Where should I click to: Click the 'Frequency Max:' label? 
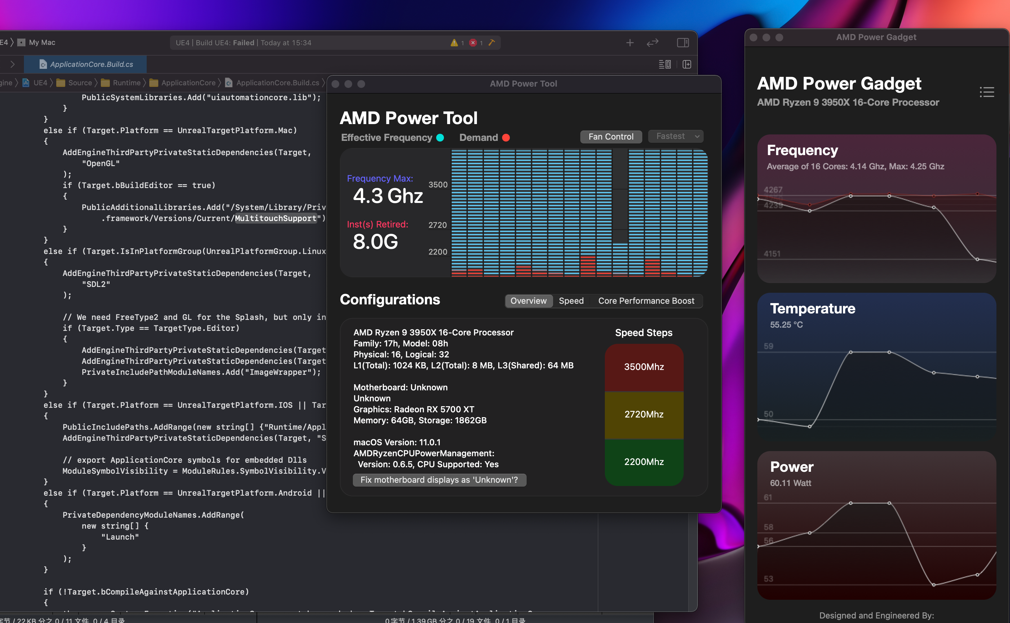point(380,178)
